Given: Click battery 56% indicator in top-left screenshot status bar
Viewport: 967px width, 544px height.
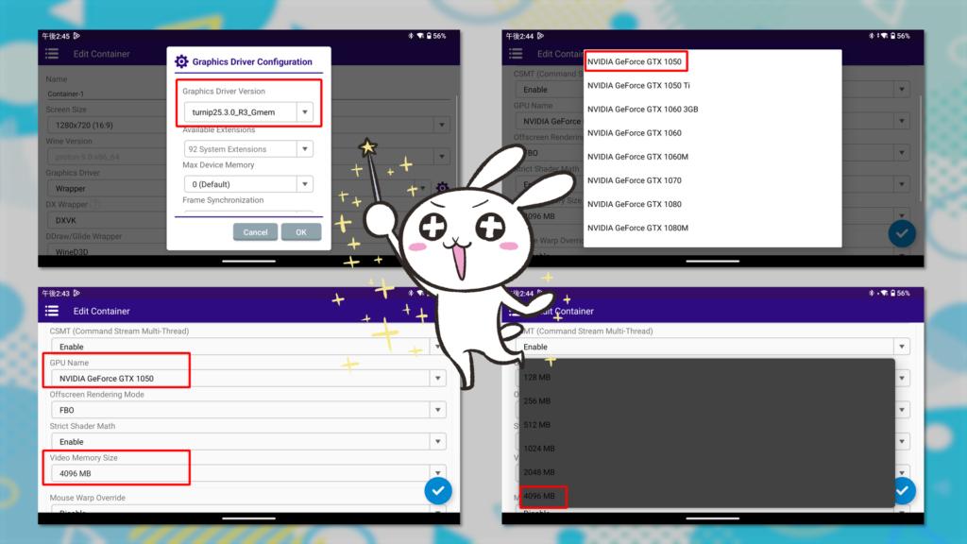Looking at the screenshot, I should (x=436, y=36).
